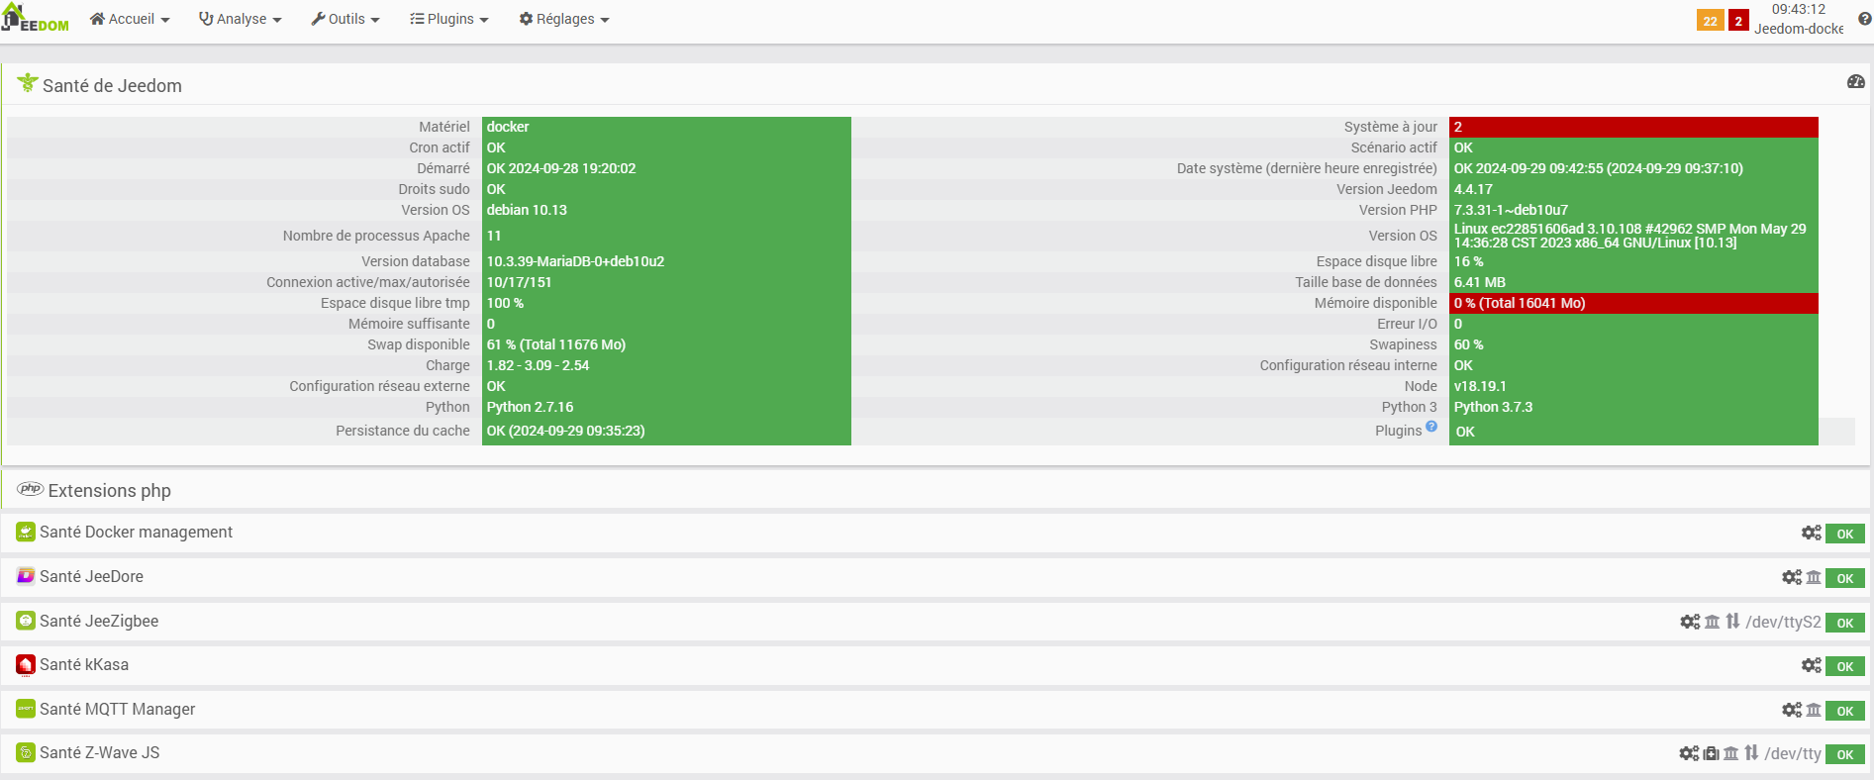Click the medkit icon on Santé Z-Wave JS row
Viewport: 1874px width, 780px height.
(x=1711, y=753)
